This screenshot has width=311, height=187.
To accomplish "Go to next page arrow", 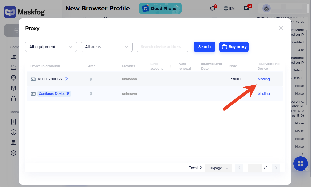I will coord(276,168).
